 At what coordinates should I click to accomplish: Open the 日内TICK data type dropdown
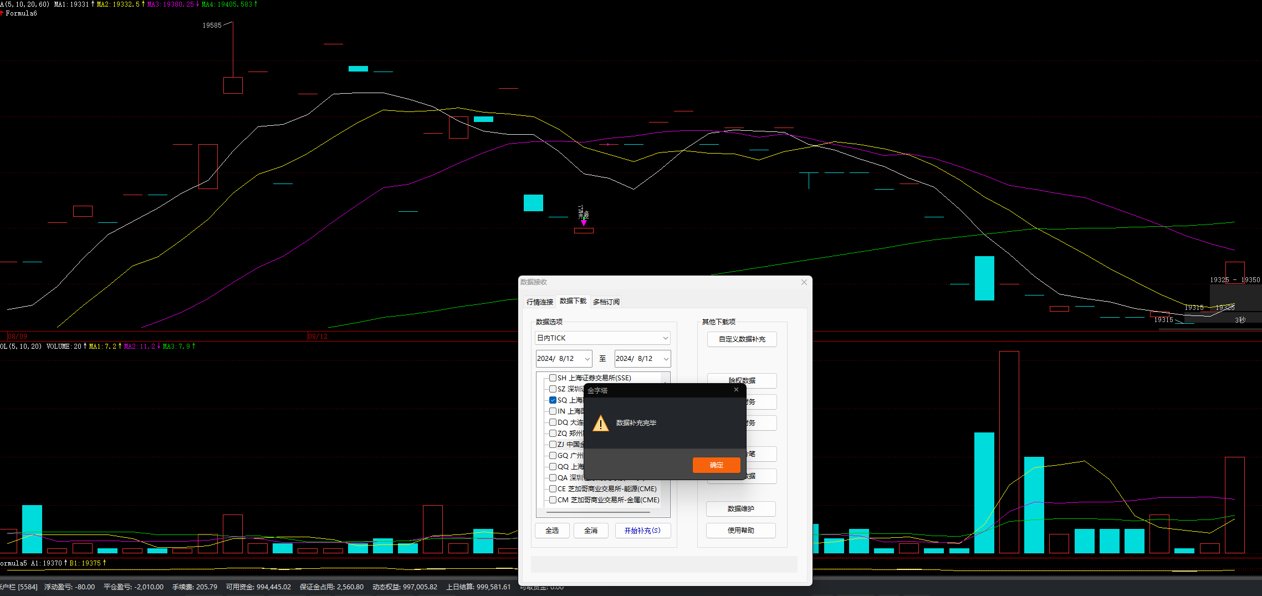tap(602, 338)
